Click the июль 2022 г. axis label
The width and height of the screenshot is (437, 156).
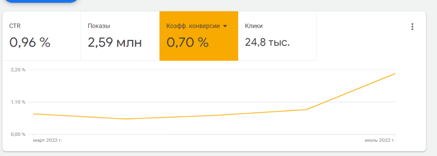click(380, 140)
